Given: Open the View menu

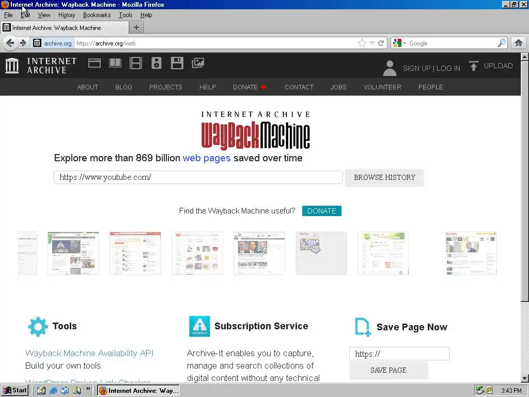Looking at the screenshot, I should [x=44, y=15].
